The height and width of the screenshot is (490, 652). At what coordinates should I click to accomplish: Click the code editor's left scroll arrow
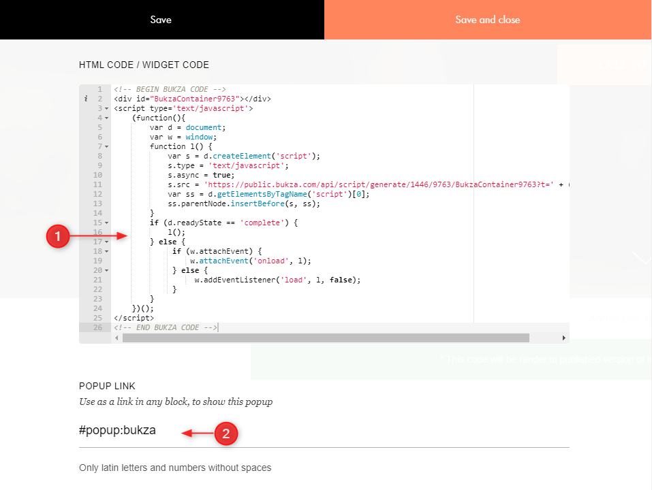tap(117, 338)
